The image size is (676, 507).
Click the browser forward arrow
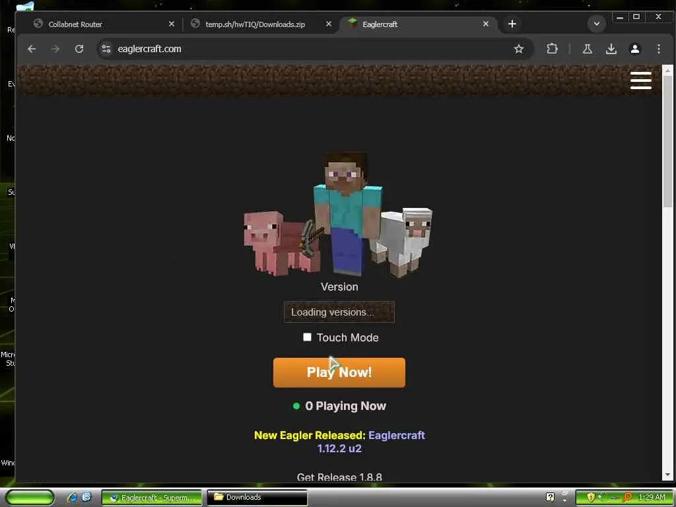pyautogui.click(x=55, y=49)
